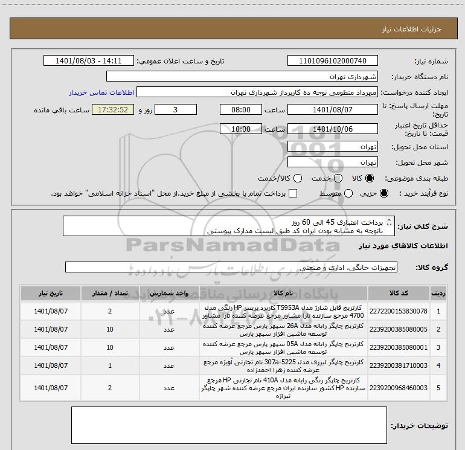Click the price validity date 1401/10/06 field
The width and height of the screenshot is (465, 450).
point(332,129)
